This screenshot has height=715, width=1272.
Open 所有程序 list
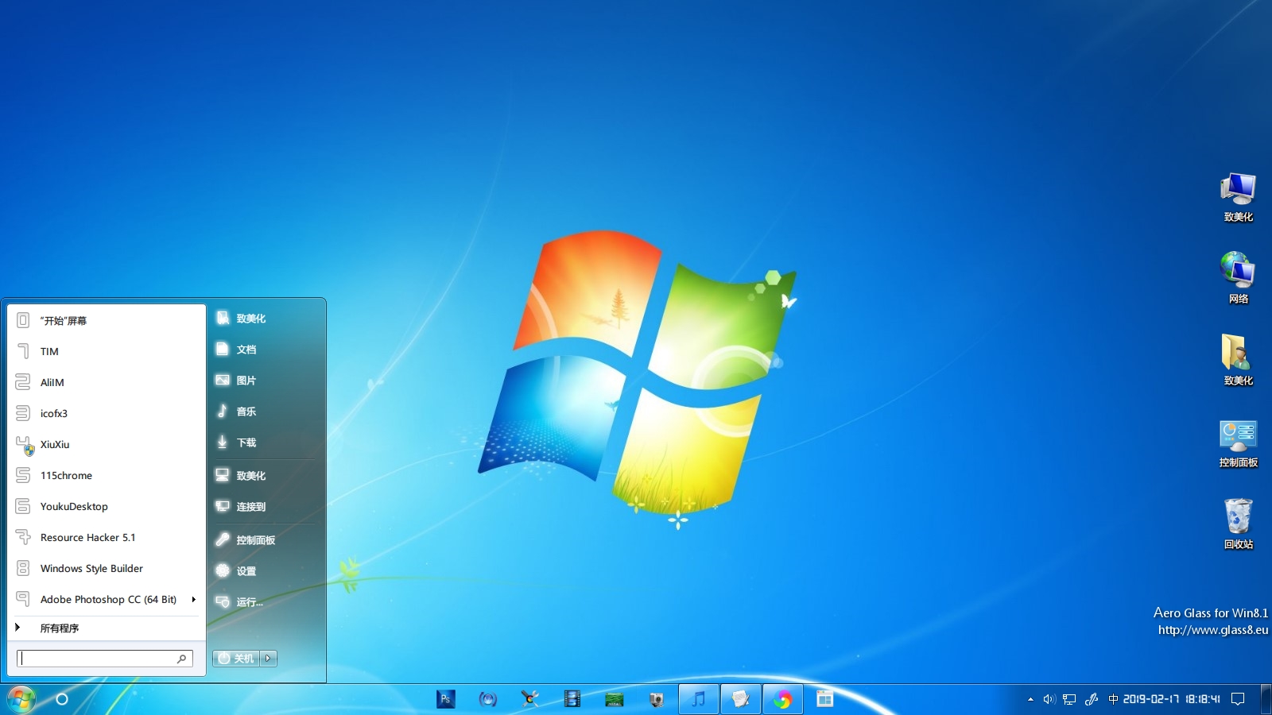[107, 628]
